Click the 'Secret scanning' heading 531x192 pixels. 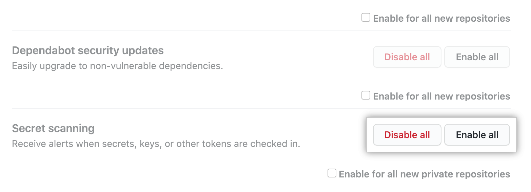53,129
